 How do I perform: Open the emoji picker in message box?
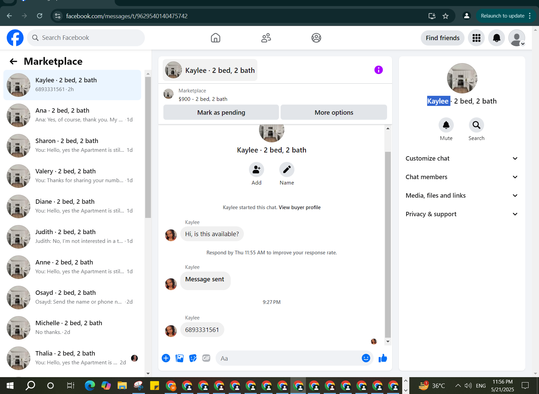click(366, 358)
